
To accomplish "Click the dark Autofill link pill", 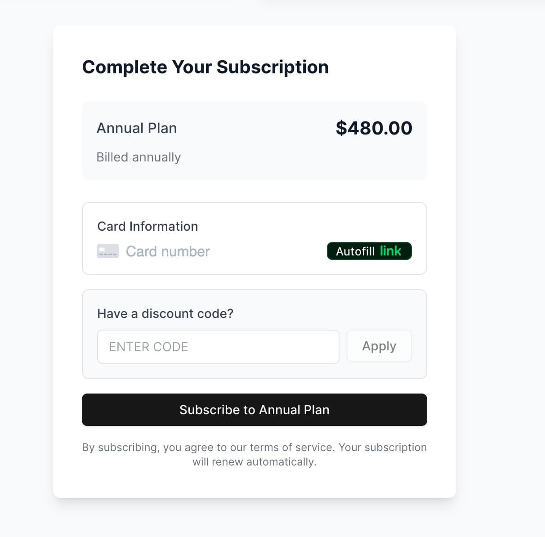I will tap(369, 251).
